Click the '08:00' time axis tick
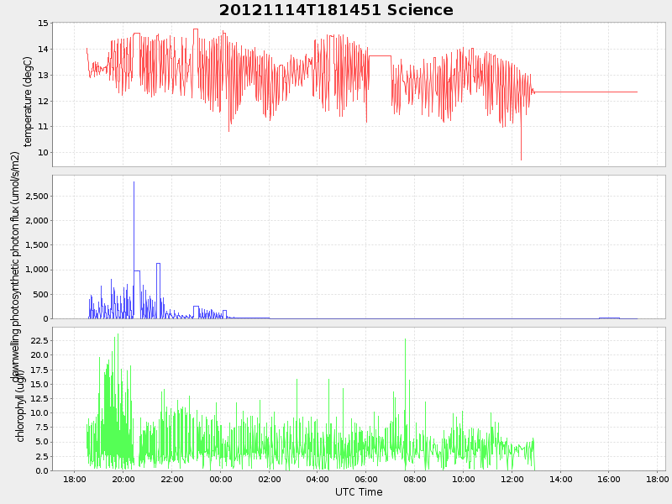Screen dimensions: 672x504 415,479
